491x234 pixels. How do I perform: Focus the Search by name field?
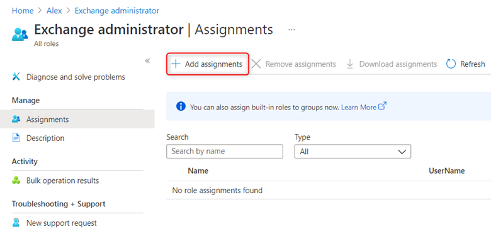coord(225,152)
